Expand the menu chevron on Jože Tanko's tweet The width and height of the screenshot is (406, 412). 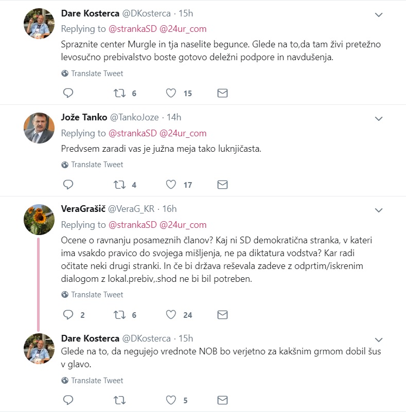point(379,119)
